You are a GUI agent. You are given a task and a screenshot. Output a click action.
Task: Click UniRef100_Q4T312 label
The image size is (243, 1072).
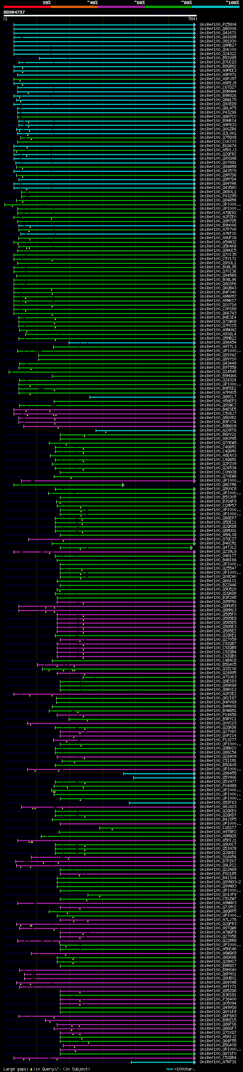click(218, 548)
